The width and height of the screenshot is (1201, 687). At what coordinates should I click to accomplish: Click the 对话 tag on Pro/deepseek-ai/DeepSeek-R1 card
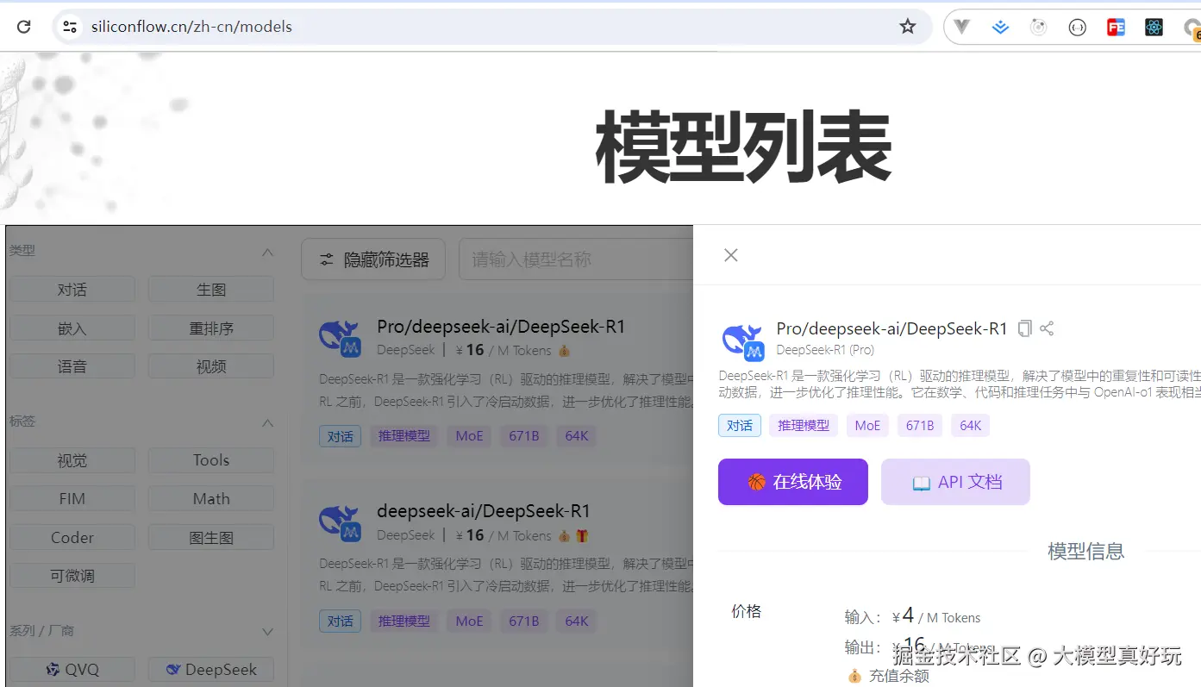pyautogui.click(x=341, y=436)
